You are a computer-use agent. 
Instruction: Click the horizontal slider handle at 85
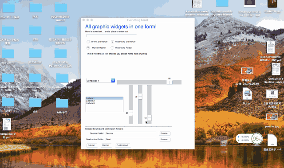[170, 82]
